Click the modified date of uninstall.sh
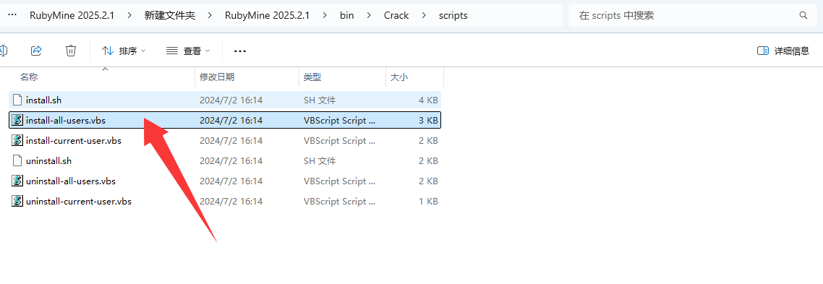 coord(231,160)
